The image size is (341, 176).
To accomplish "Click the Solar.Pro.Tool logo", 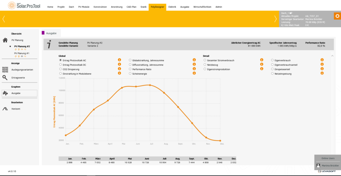I will coord(22,6).
